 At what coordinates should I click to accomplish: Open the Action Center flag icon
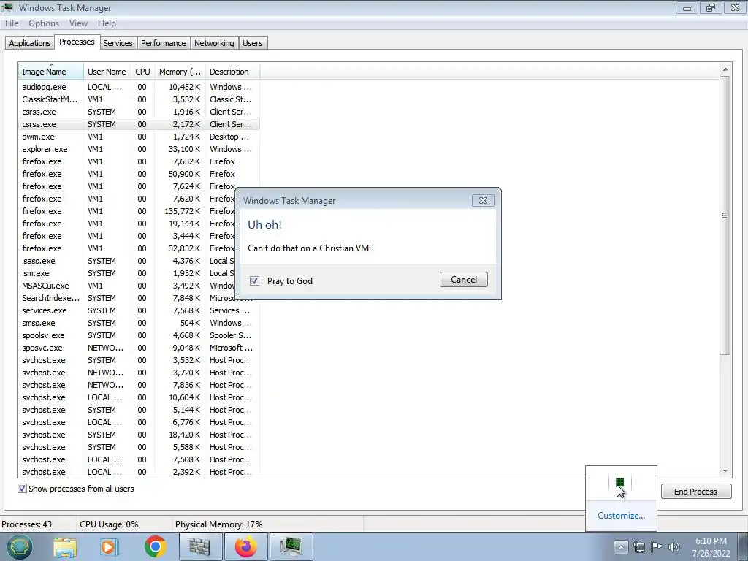pyautogui.click(x=657, y=547)
